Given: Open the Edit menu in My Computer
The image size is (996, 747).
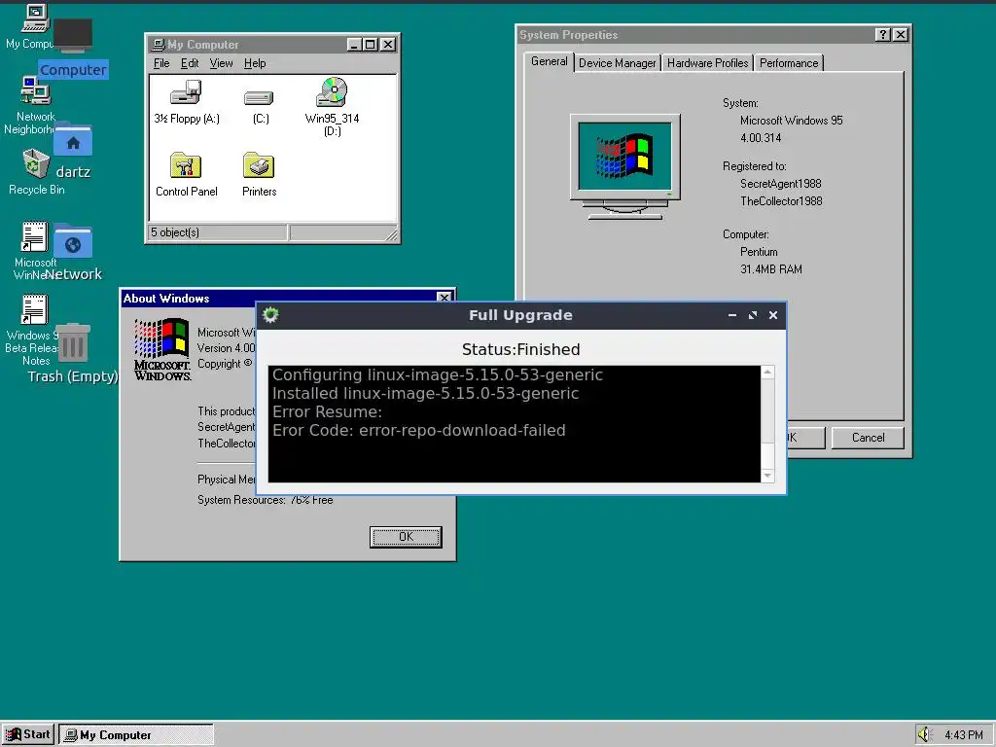Looking at the screenshot, I should point(190,63).
